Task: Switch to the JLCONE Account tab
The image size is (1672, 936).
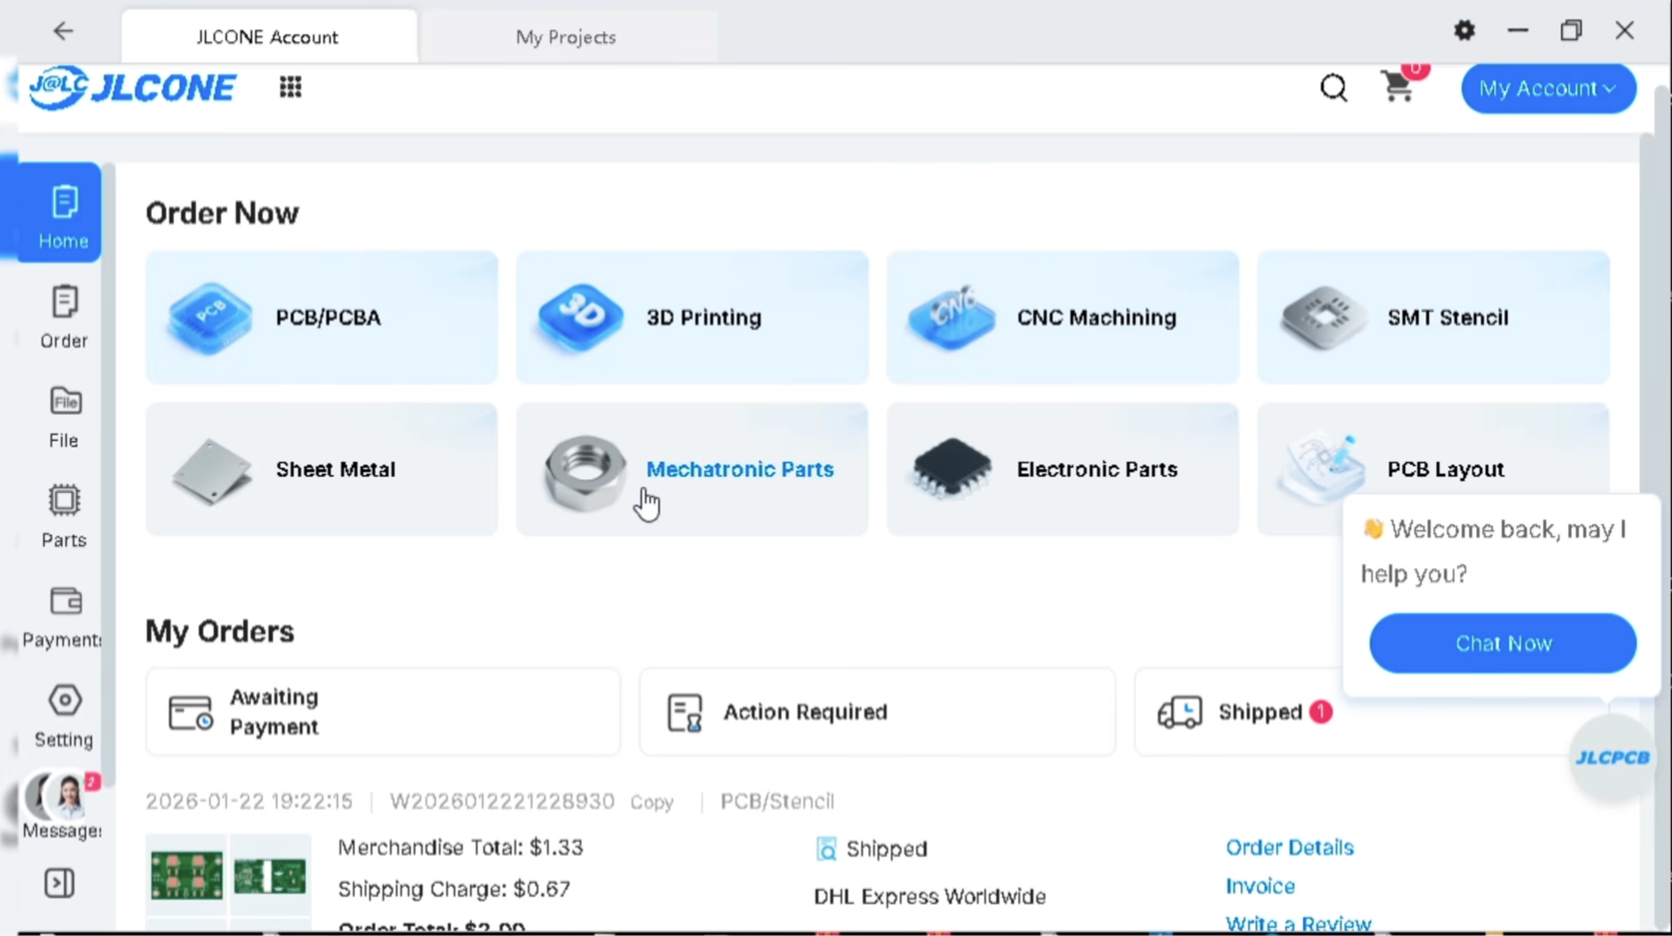Action: (x=268, y=37)
